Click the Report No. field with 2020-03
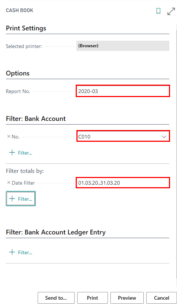 123,91
